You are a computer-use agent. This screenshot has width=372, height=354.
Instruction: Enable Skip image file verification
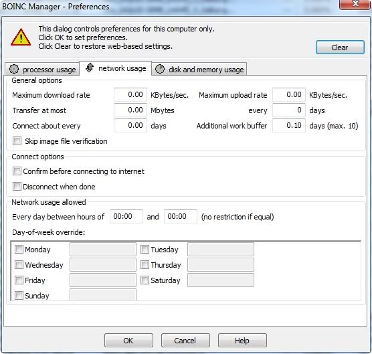point(17,141)
